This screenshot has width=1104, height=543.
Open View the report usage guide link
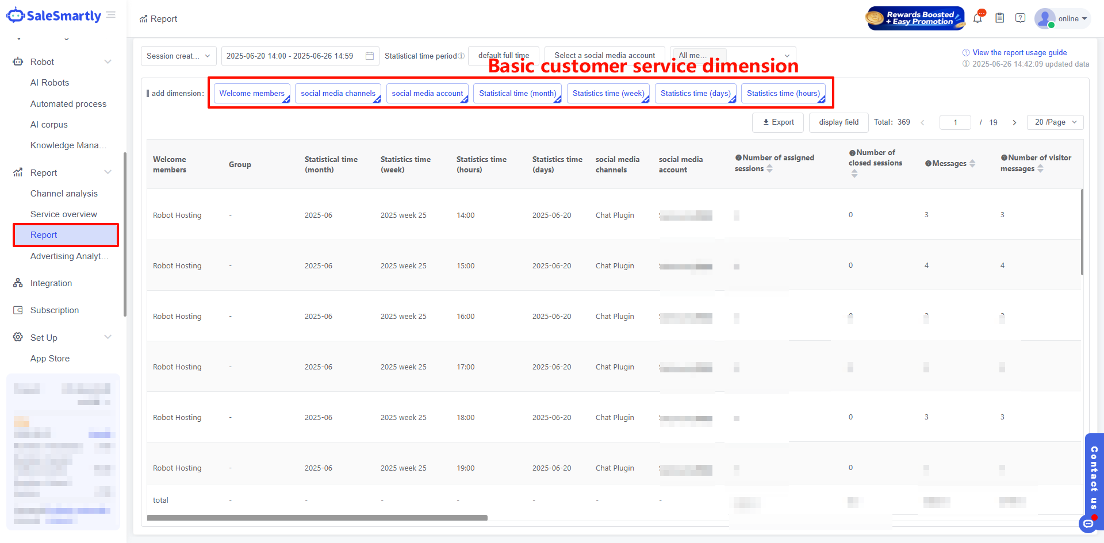point(1019,52)
